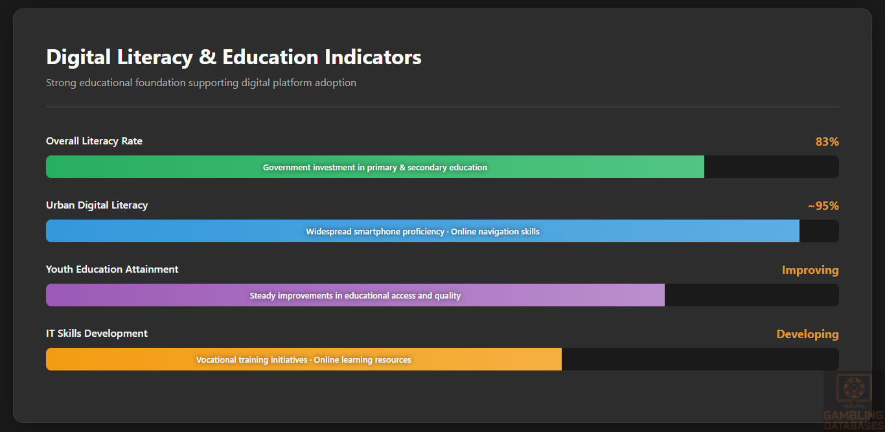Click the "Government investment in primary & secondary education" text
885x432 pixels.
(x=374, y=168)
